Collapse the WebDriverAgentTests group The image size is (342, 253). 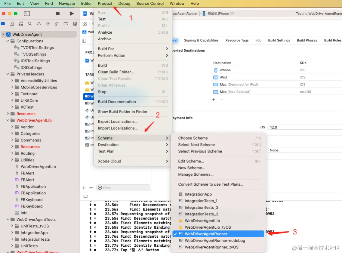(8, 219)
